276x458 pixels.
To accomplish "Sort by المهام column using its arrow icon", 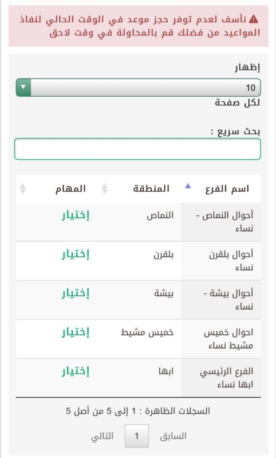I will click(x=23, y=189).
